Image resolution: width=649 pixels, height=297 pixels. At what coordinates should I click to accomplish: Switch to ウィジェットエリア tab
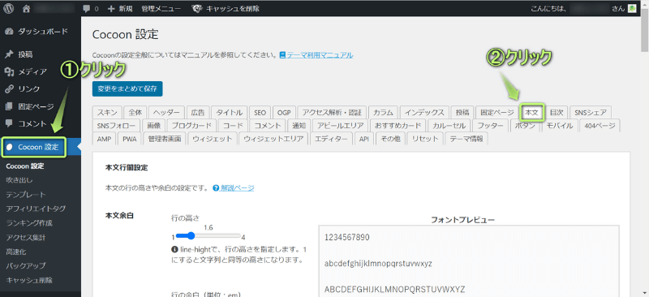[273, 140]
